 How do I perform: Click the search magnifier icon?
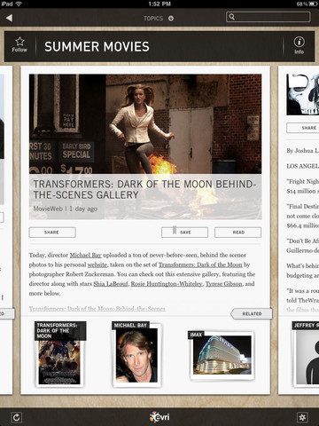pyautogui.click(x=232, y=17)
